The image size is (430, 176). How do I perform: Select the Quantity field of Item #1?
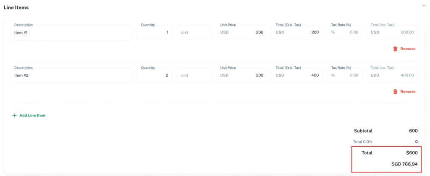click(x=155, y=33)
